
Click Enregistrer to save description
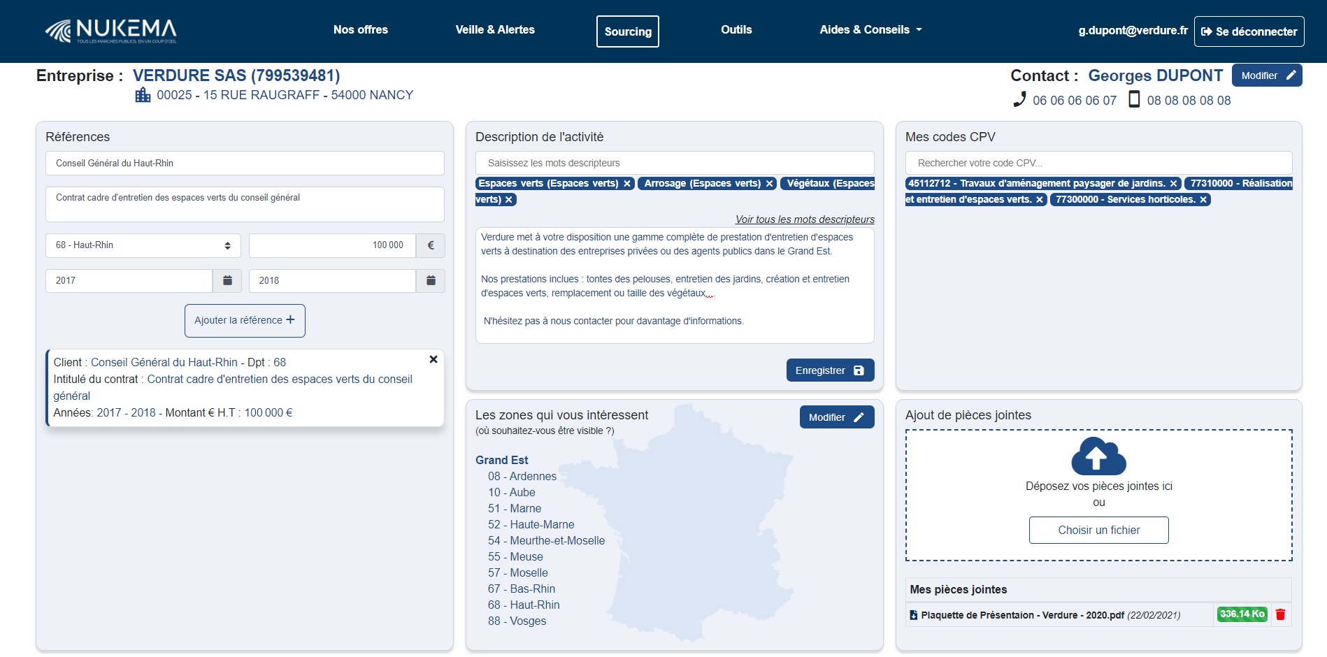tap(830, 370)
